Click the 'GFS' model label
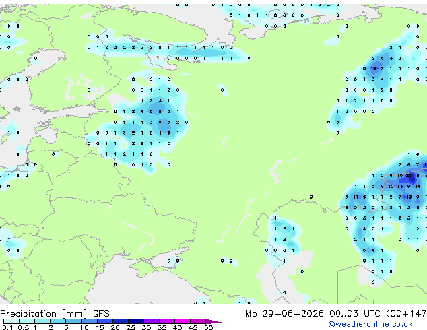427x330 pixels. tap(101, 314)
